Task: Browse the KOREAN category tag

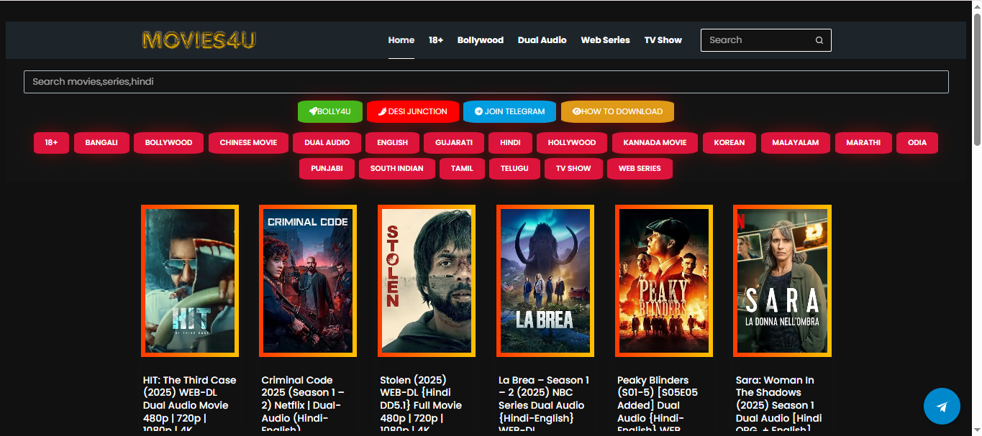Action: point(729,142)
